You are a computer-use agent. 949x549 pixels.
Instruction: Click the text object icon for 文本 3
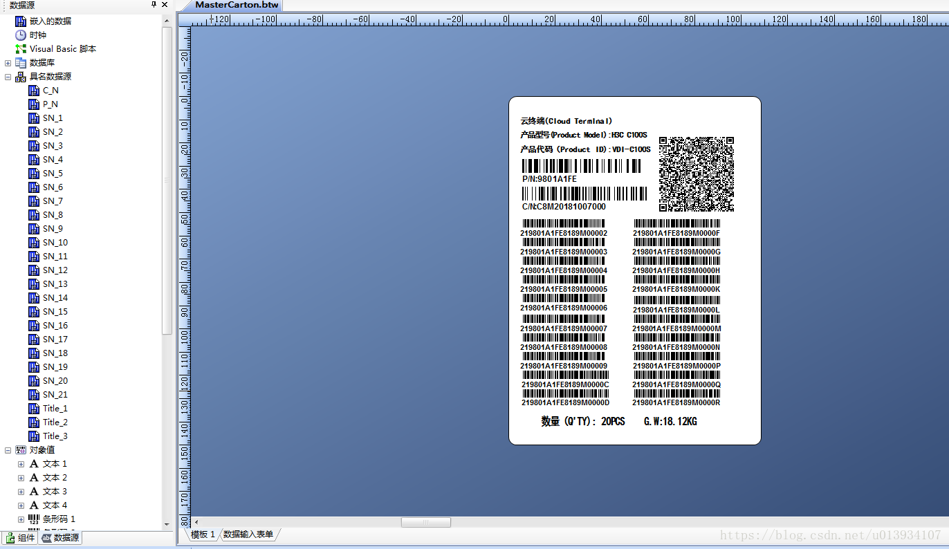[34, 492]
